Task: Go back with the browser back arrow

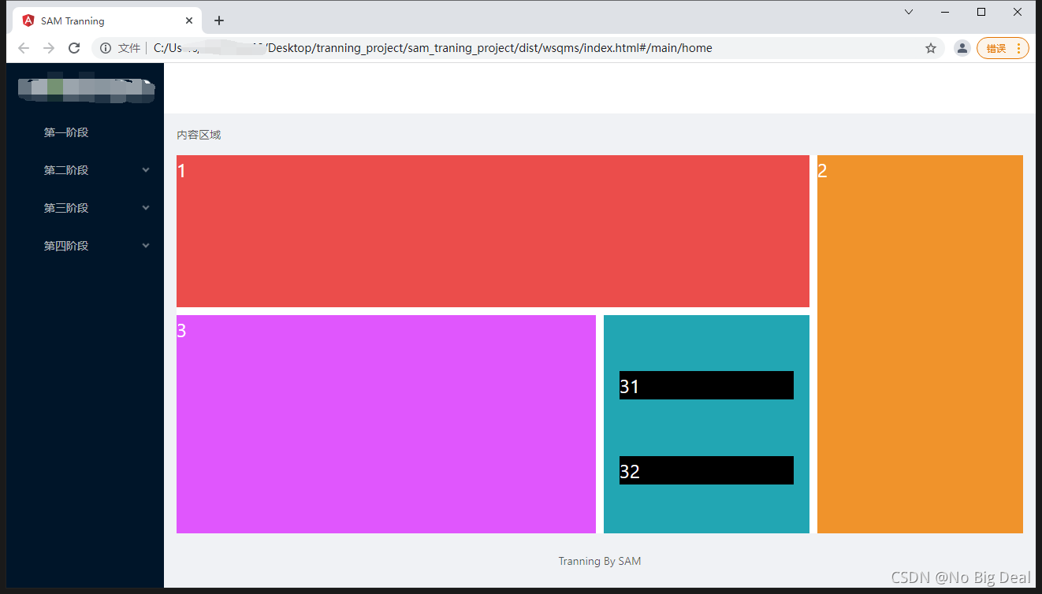Action: point(24,48)
